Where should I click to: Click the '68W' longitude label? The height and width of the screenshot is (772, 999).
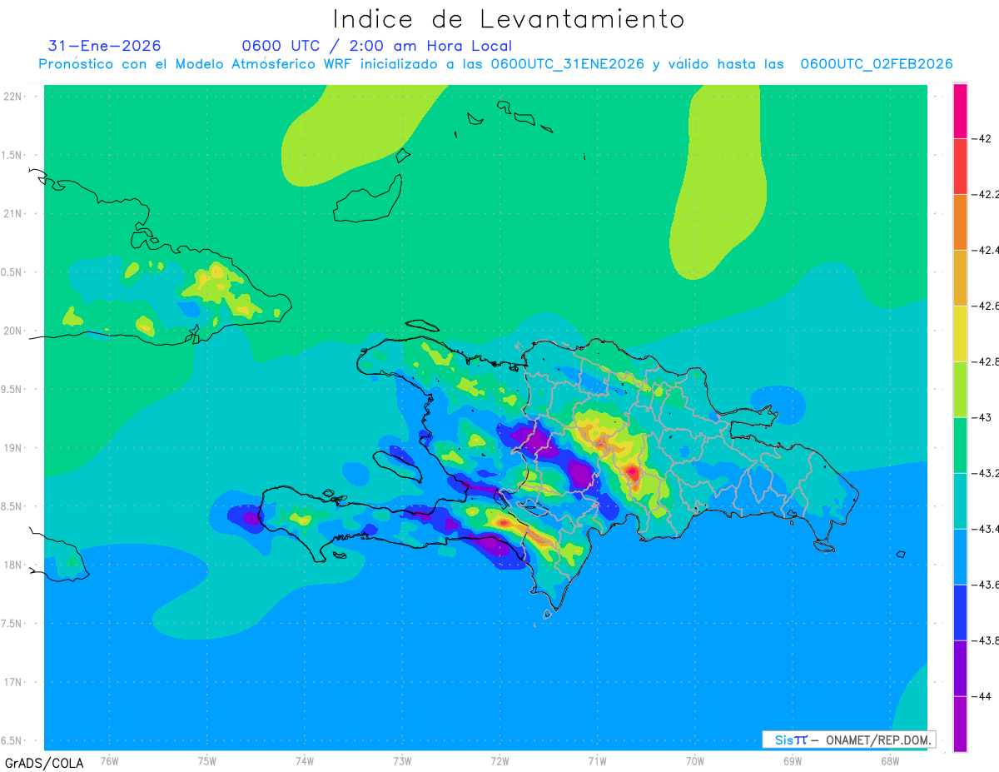(890, 761)
